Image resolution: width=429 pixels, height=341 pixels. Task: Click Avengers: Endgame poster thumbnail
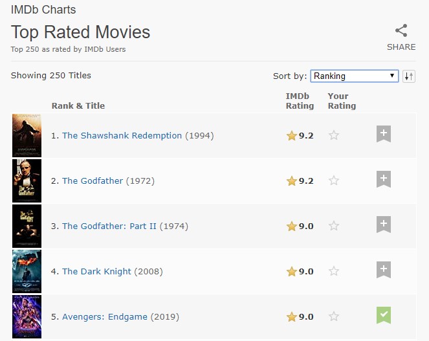tap(27, 317)
